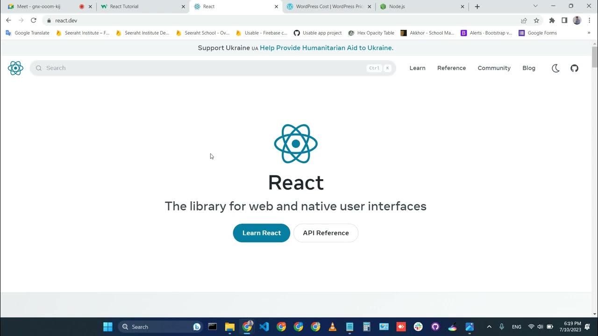The height and width of the screenshot is (336, 598).
Task: Open VLC media player from the taskbar
Action: [x=333, y=327]
